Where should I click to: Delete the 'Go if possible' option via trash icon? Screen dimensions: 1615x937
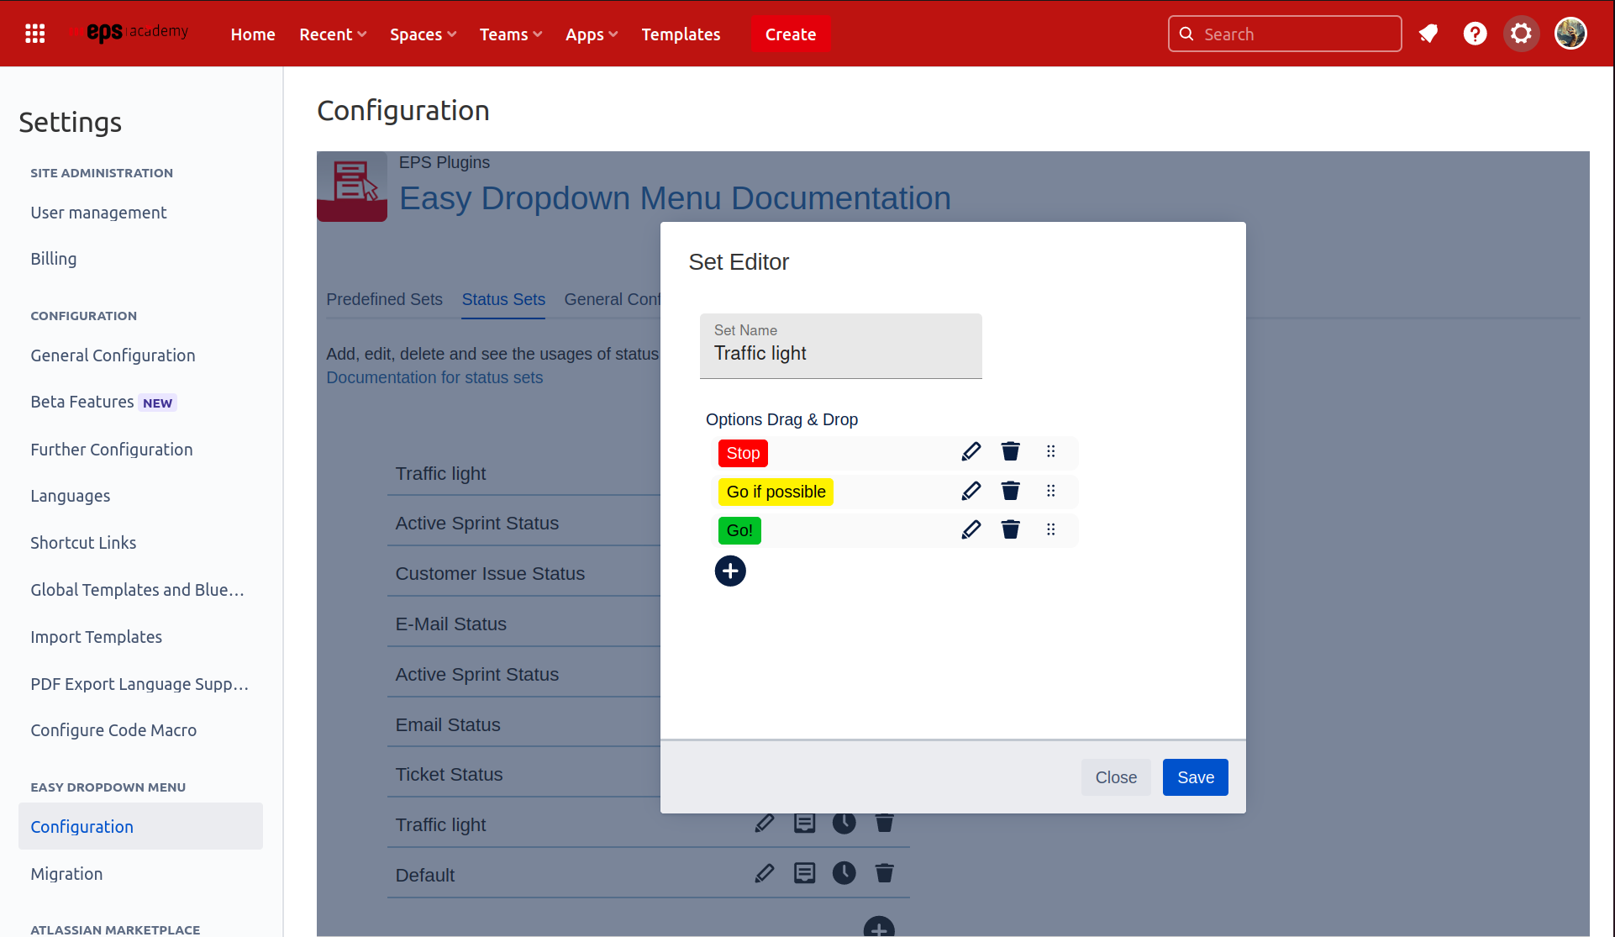1010,490
